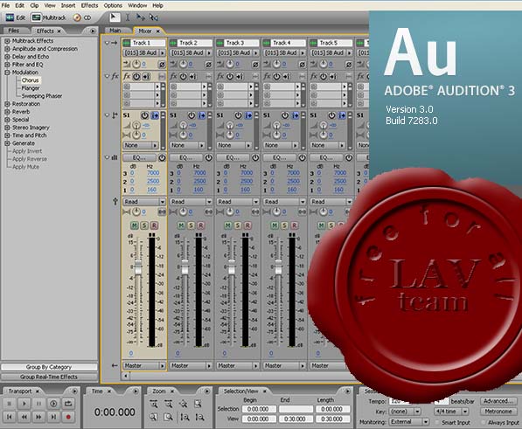522x429 pixels.
Task: Toggle Loop playback in Transport
Action: (x=68, y=404)
